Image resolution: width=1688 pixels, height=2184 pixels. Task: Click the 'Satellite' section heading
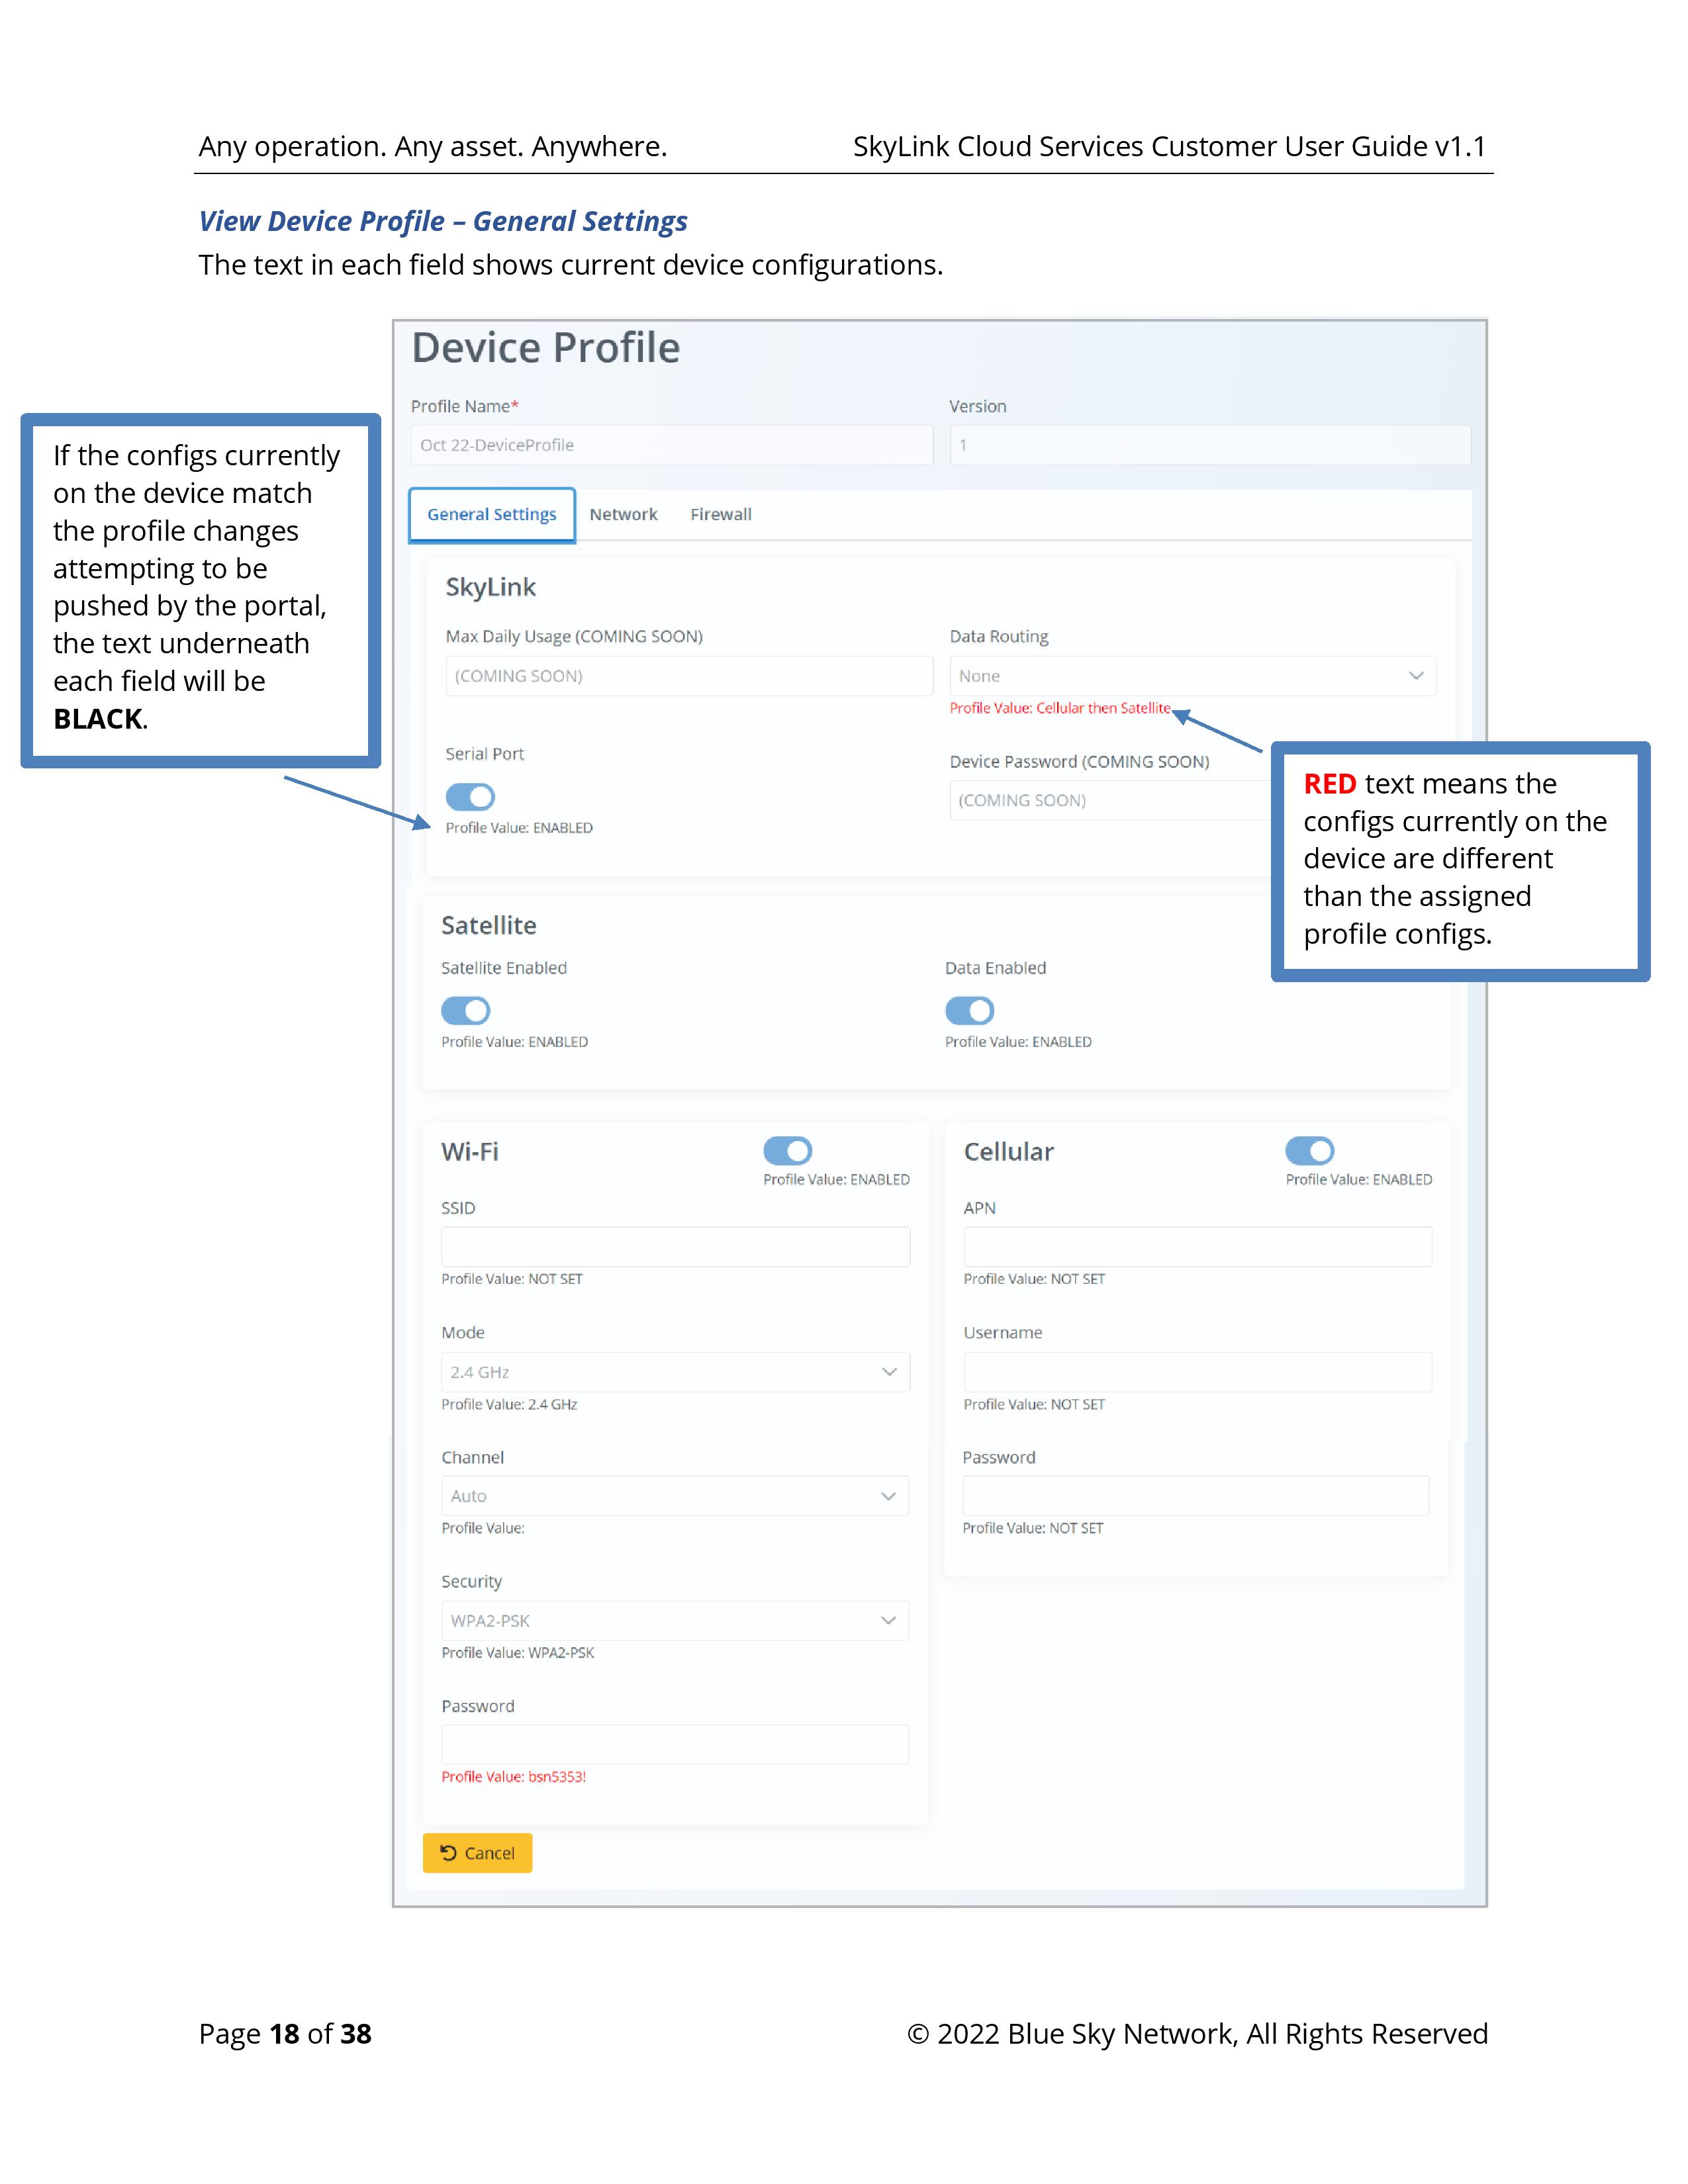pos(488,925)
